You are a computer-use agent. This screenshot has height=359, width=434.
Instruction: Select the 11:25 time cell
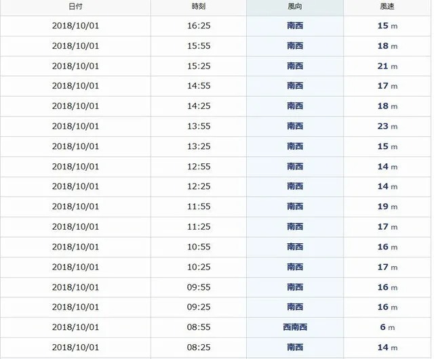(199, 227)
